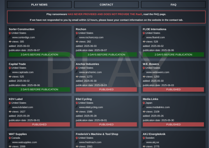Click the Japan location pin on Media Links
This screenshot has width=209, height=148.
click(x=144, y=103)
